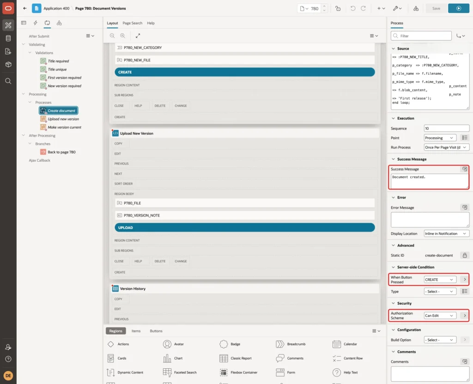The height and width of the screenshot is (384, 473).
Task: Open the page selector dropdown
Action: [x=304, y=8]
